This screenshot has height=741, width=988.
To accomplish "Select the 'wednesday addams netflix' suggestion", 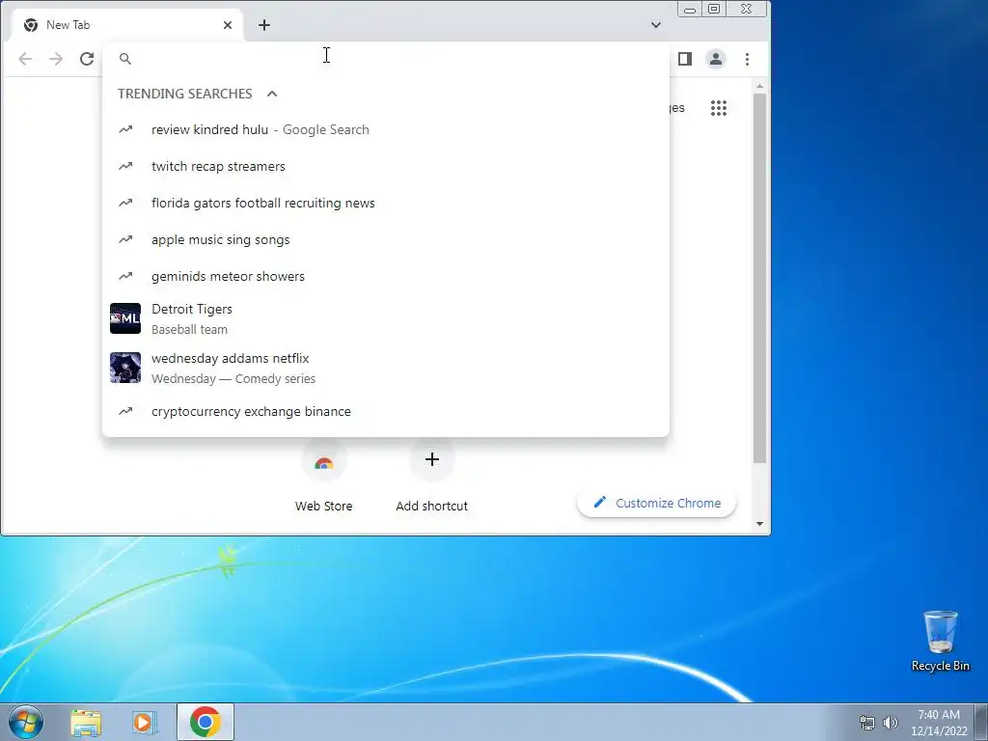I will (x=386, y=368).
